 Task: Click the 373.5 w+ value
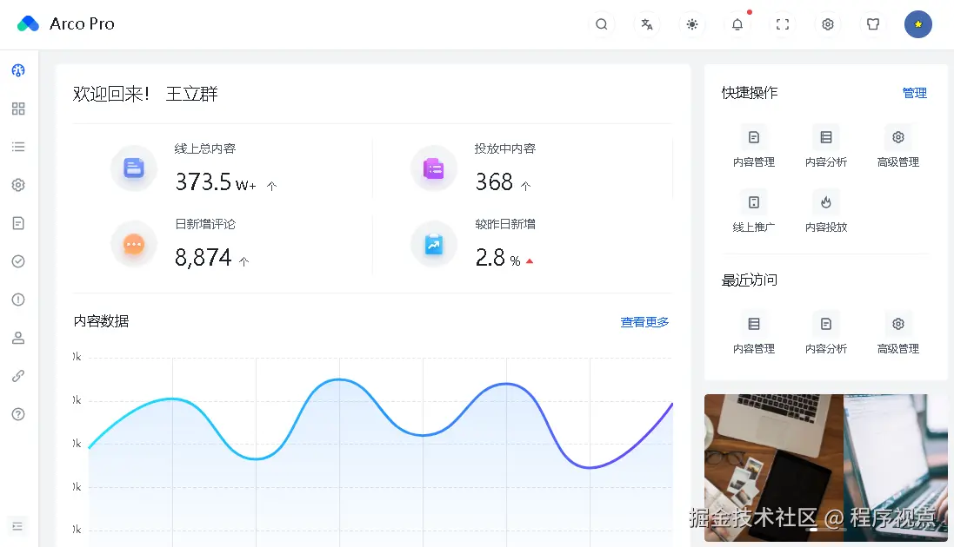tap(216, 182)
